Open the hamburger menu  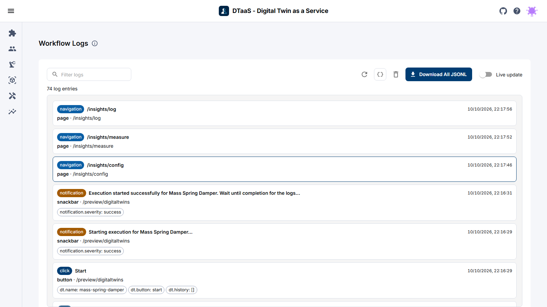click(x=11, y=11)
